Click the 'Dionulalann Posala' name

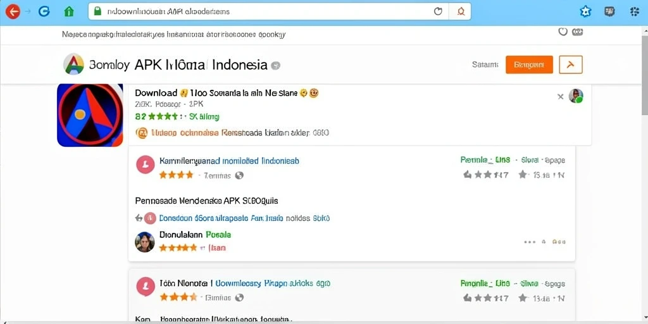tap(195, 234)
